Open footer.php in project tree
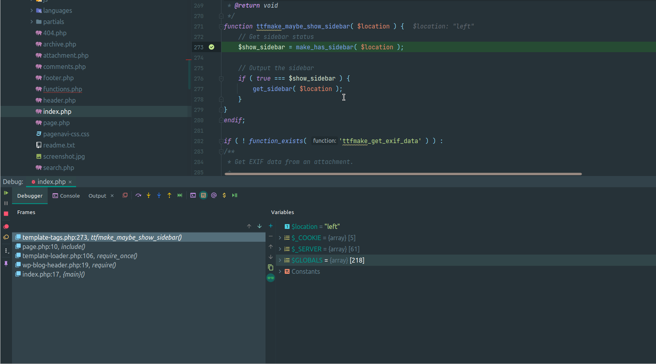Image resolution: width=656 pixels, height=364 pixels. coord(58,78)
